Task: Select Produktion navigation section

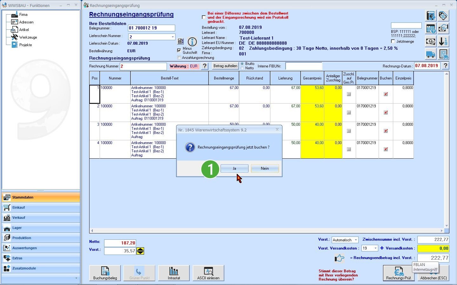Action: [x=41, y=238]
